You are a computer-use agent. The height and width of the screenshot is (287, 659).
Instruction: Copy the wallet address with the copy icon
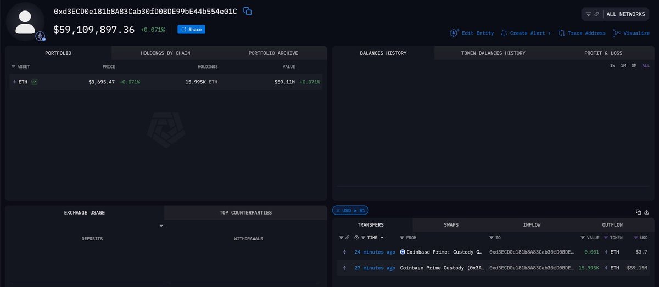[x=248, y=12]
